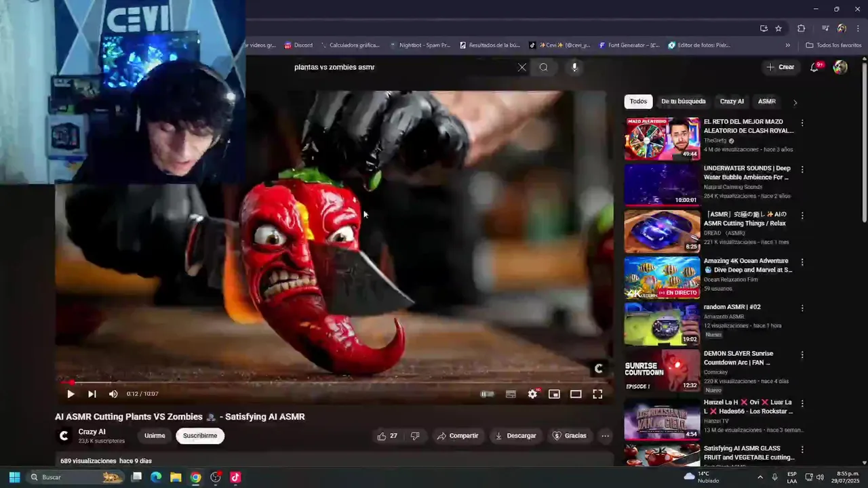This screenshot has height=488, width=868.
Task: Enable miniplayer mode
Action: coord(554,394)
